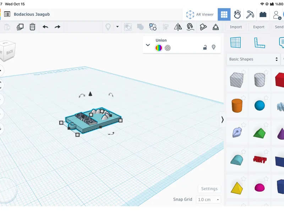This screenshot has width=284, height=213.
Task: Click the Ungroup shapes icon
Action: tap(140, 27)
